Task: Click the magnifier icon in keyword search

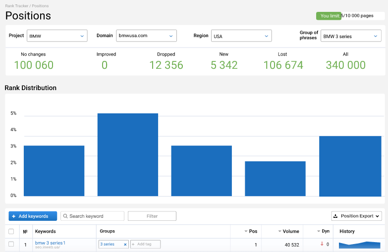Action: pyautogui.click(x=65, y=216)
